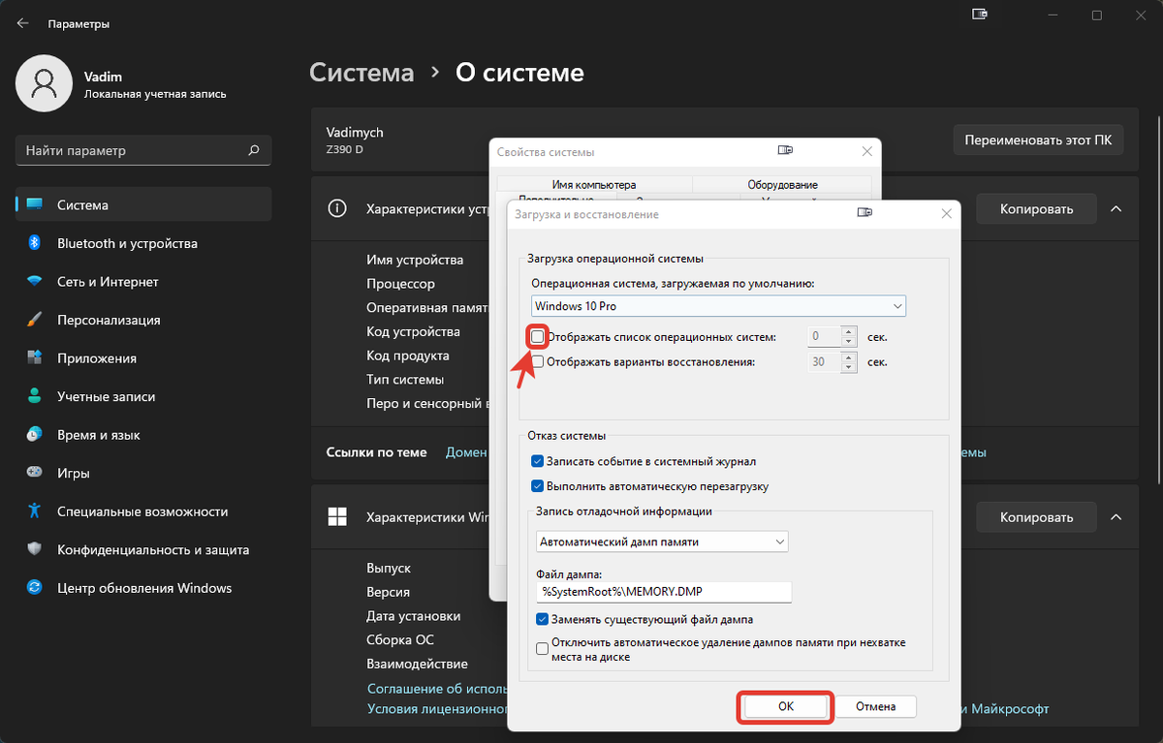Open the Сеть и Интернет wifi icon

tap(35, 282)
